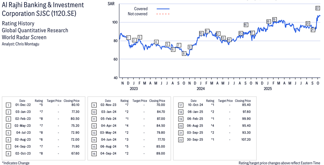This screenshot has width=324, height=165.
Task: Select boxed number 16 in the middle table
Action: point(94,154)
